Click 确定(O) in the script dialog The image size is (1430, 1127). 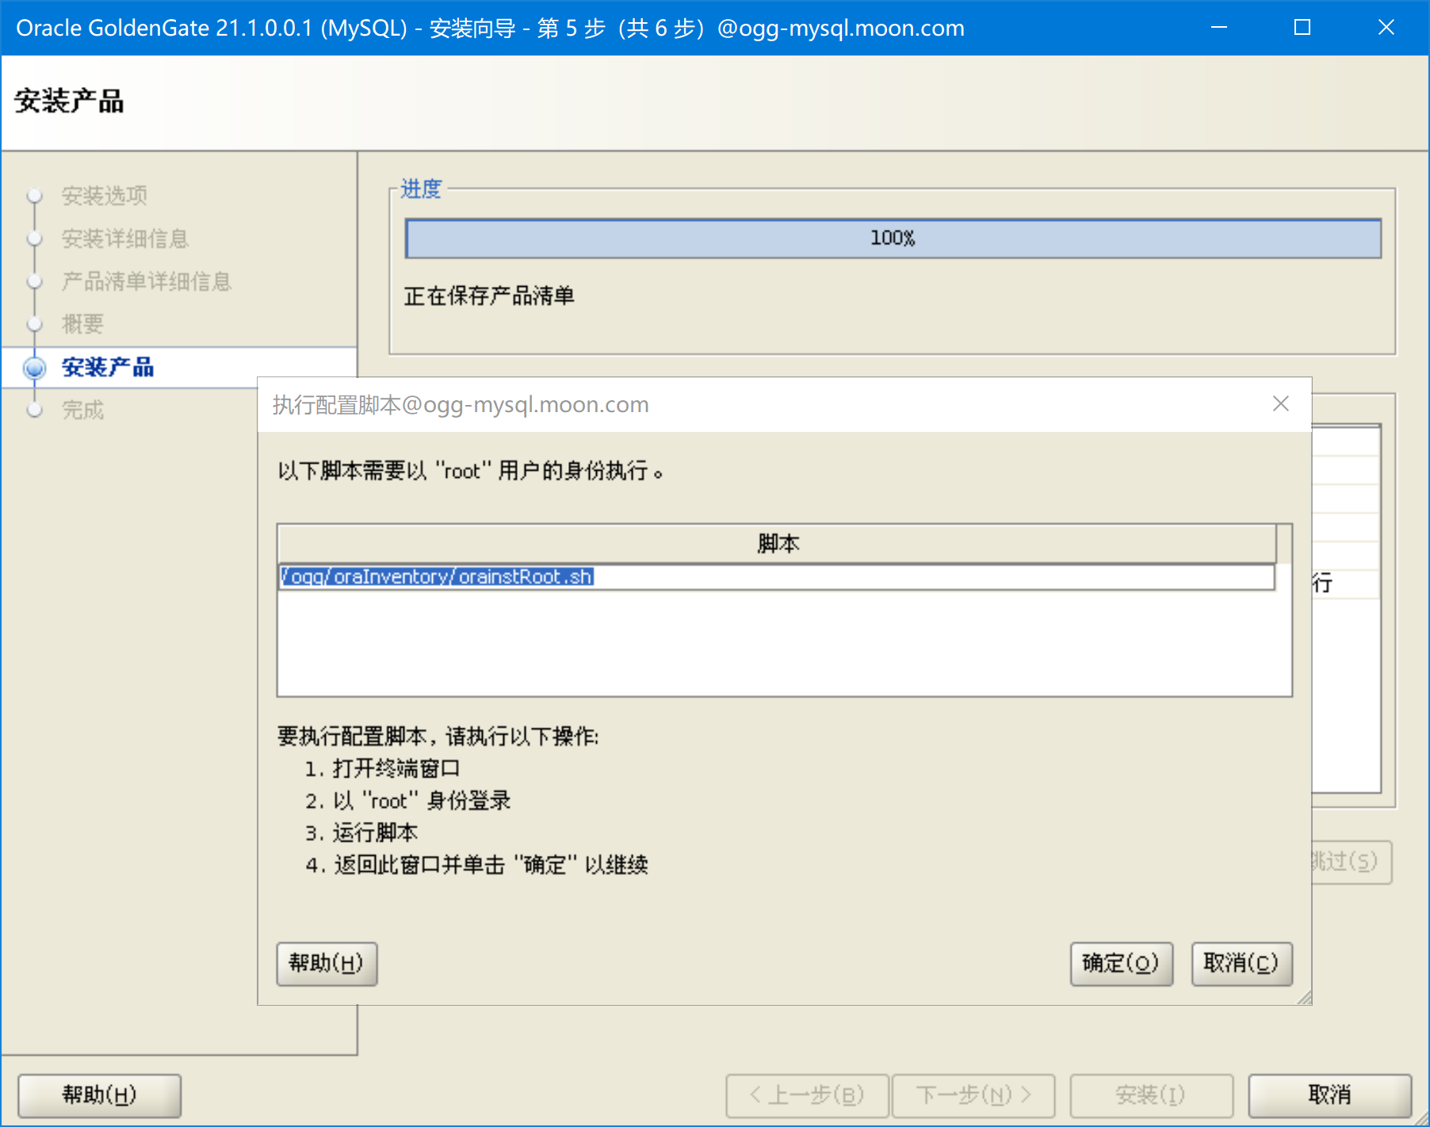pos(1121,963)
